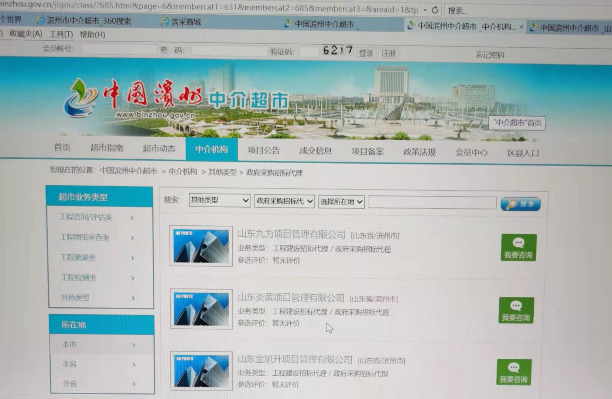612x399 pixels.
Task: Click the 验证码 input field
Action: [x=309, y=52]
